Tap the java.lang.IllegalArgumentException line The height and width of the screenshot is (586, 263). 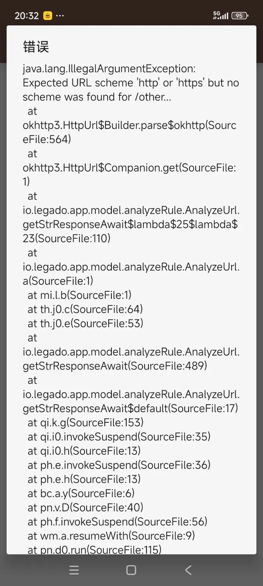tap(109, 69)
